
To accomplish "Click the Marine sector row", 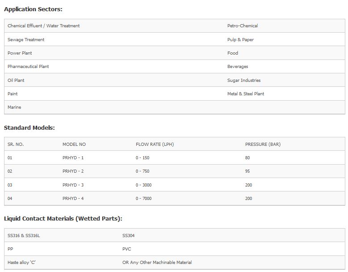I will coord(14,107).
